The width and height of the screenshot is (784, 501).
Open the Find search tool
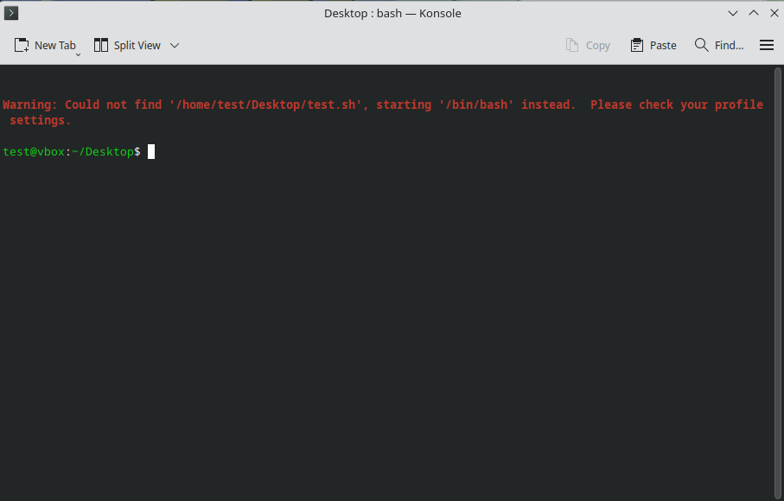click(x=719, y=46)
